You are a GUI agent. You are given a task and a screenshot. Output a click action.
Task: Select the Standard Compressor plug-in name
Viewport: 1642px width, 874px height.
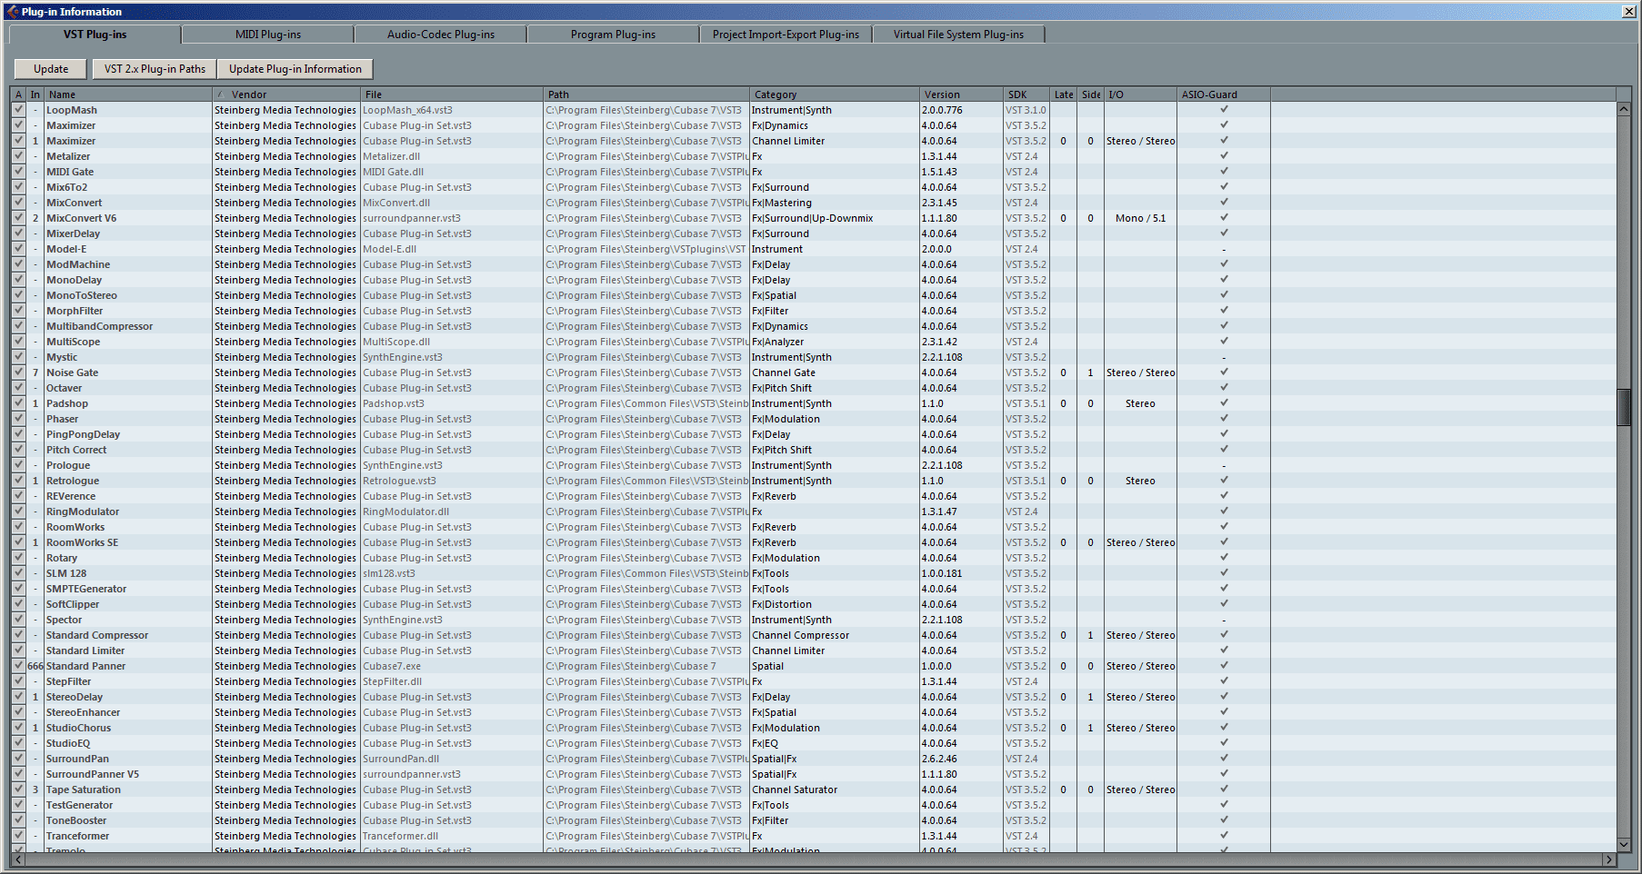(97, 635)
